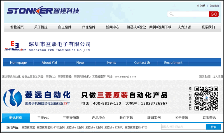The height and width of the screenshot is (133, 224).
Task: Open 自主品牌 menu item
Action: (65, 27)
